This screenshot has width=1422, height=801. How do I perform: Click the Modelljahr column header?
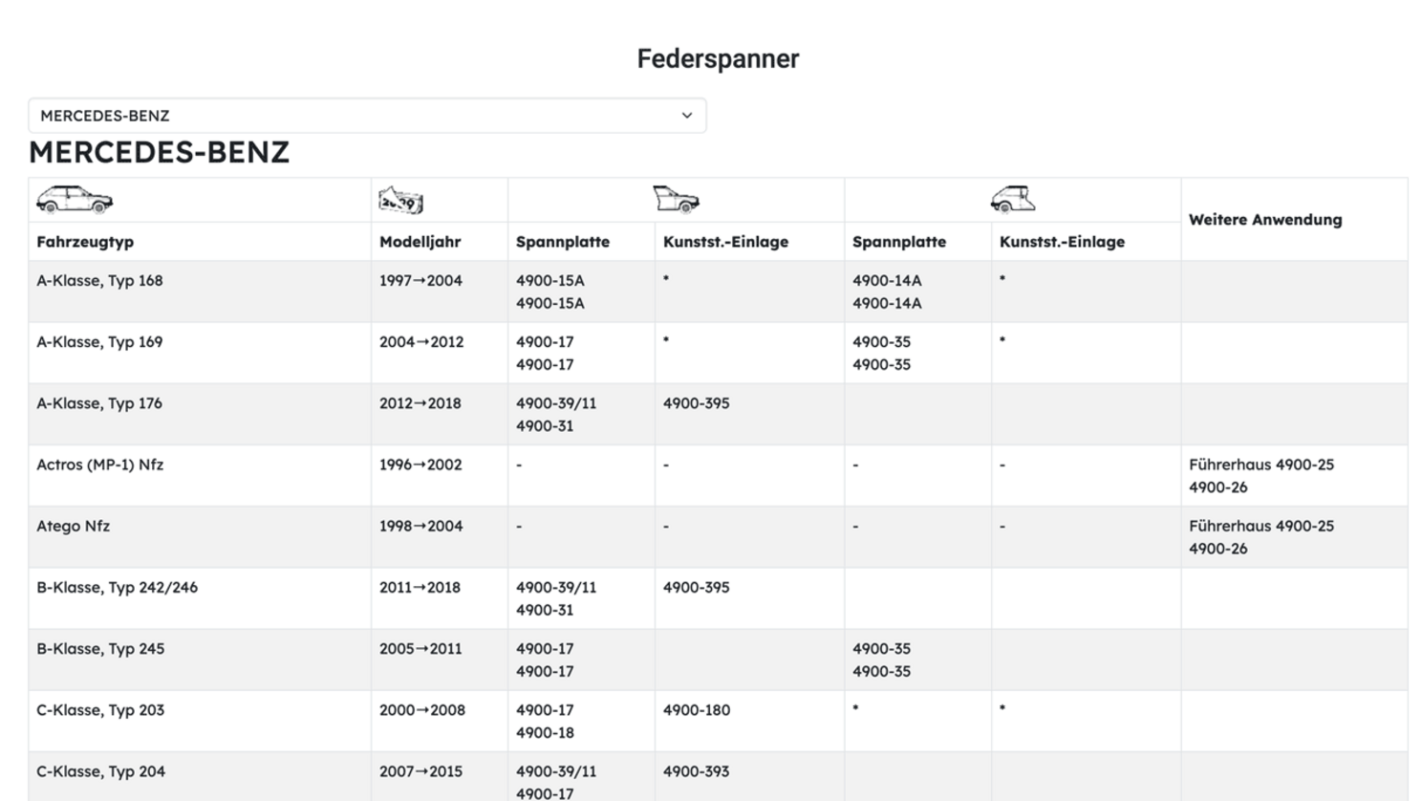pyautogui.click(x=420, y=242)
